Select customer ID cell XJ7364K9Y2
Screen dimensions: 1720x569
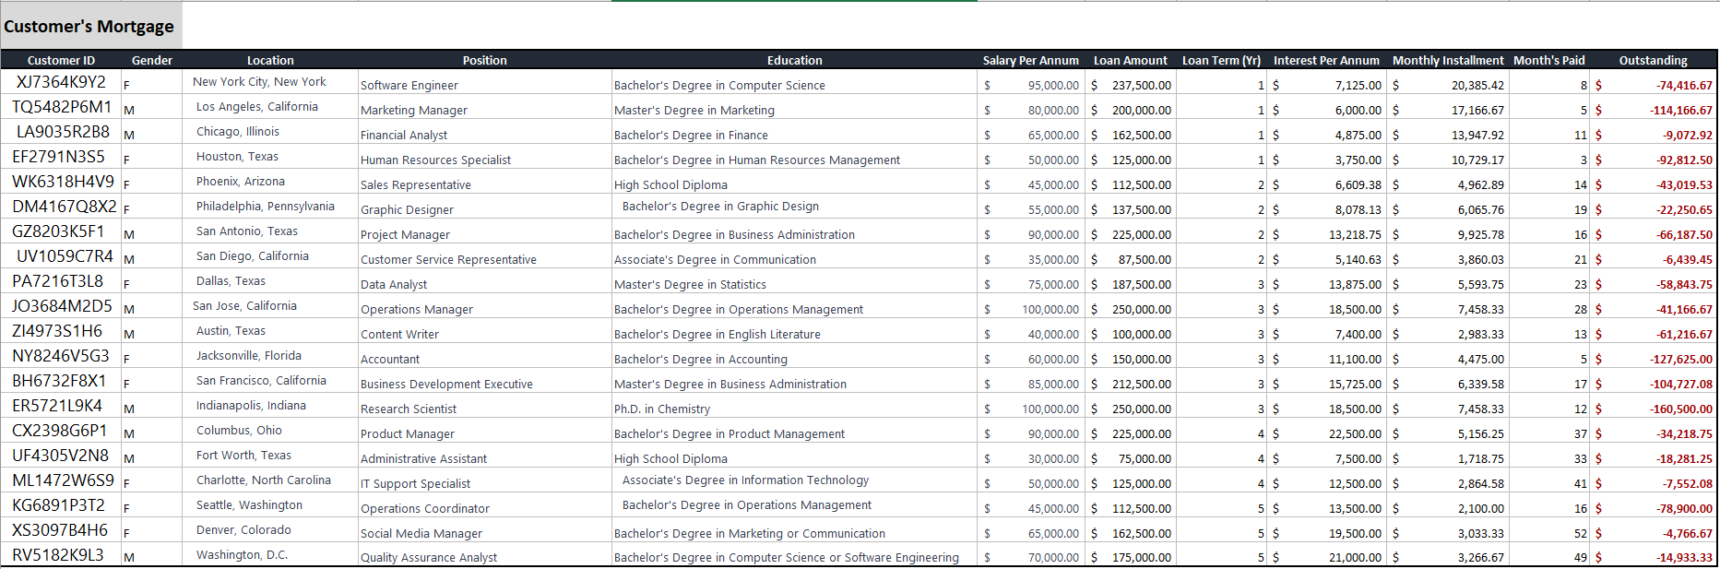pos(61,82)
